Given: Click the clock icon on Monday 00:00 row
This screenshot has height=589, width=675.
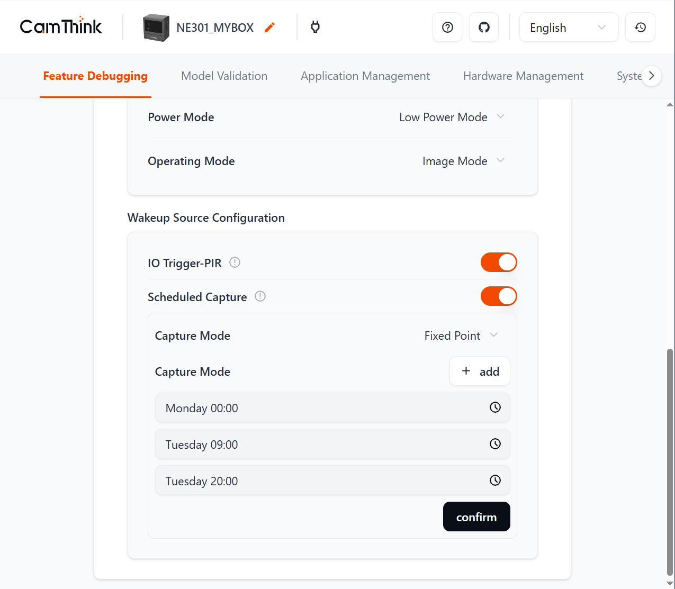Looking at the screenshot, I should (495, 407).
